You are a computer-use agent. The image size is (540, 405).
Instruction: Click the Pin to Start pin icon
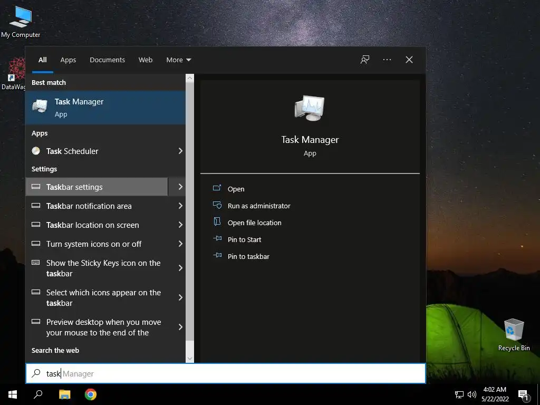[217, 238]
